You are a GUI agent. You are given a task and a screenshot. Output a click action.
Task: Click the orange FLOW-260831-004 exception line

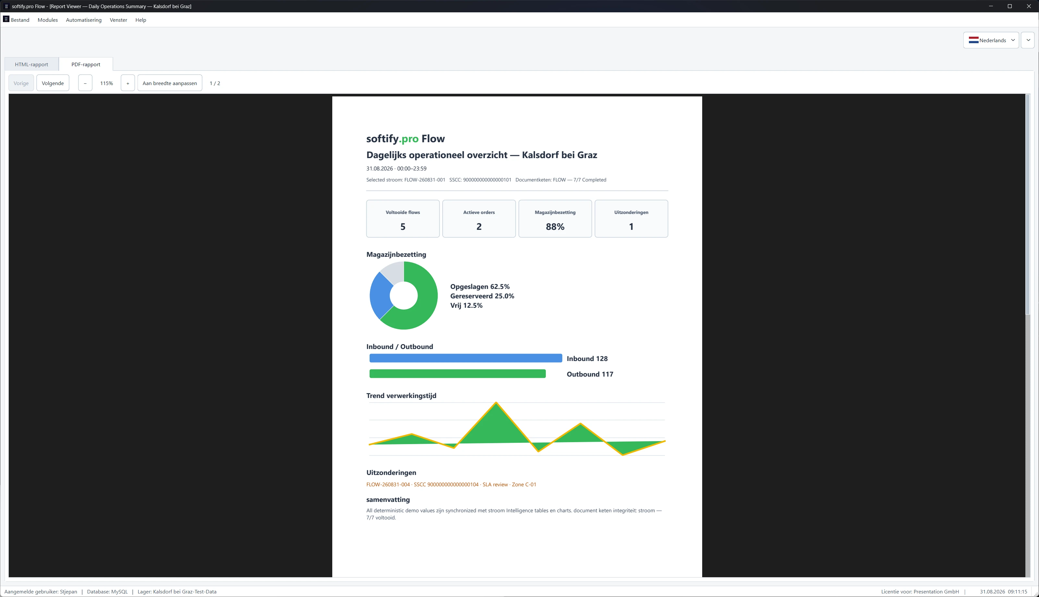451,484
